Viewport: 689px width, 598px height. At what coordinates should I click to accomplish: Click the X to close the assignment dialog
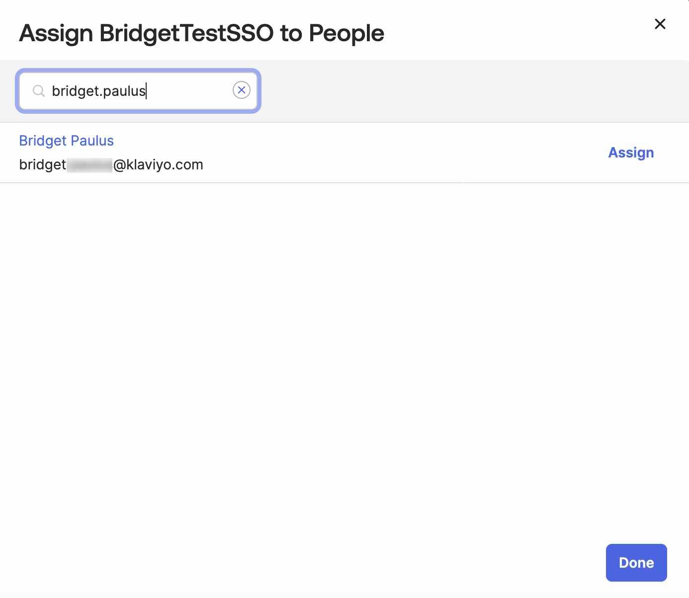(660, 24)
